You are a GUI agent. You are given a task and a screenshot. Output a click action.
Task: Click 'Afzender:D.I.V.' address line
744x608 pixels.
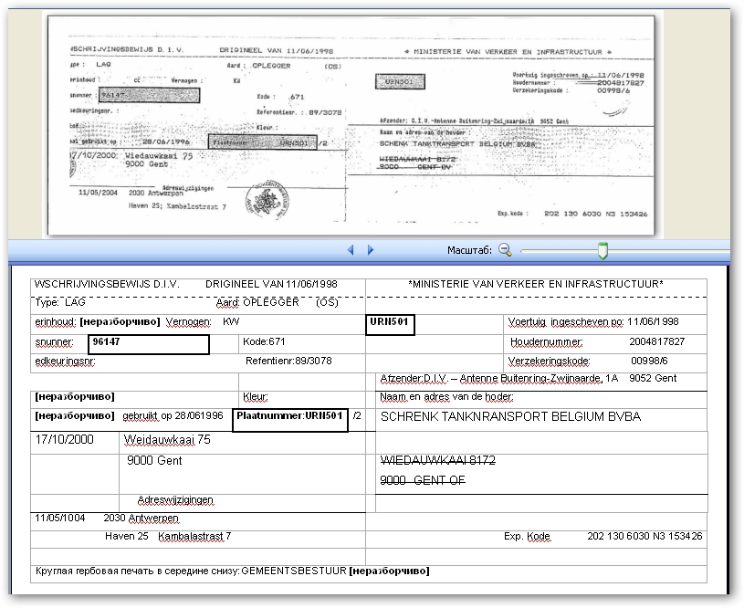[529, 379]
